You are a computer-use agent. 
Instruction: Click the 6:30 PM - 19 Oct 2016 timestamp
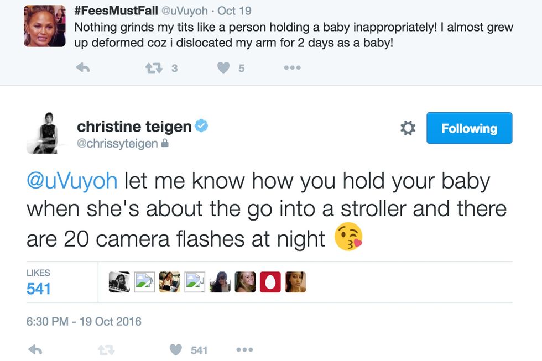click(x=84, y=321)
